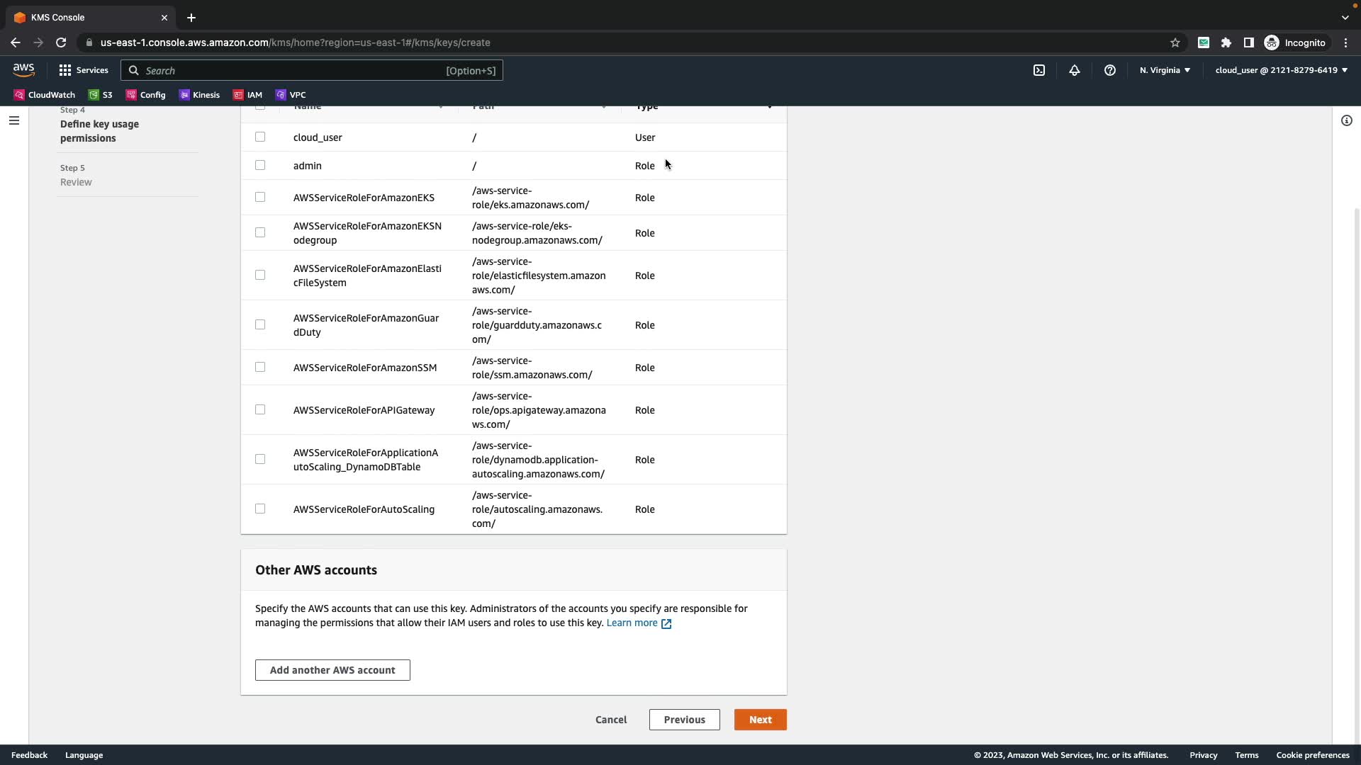Check the cloud_user row checkbox
Screen dimensions: 1361x765
[x=260, y=137]
